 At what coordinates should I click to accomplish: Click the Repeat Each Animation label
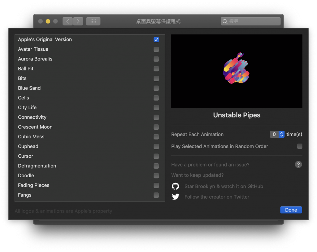197,134
